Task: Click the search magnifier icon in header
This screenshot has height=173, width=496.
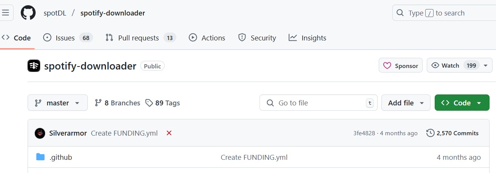Action: point(400,13)
